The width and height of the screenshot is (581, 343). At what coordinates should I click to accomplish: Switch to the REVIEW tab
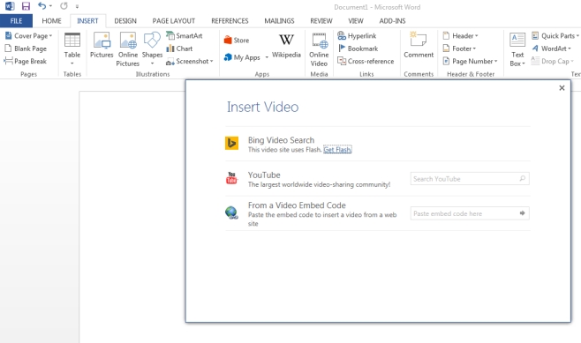tap(321, 21)
